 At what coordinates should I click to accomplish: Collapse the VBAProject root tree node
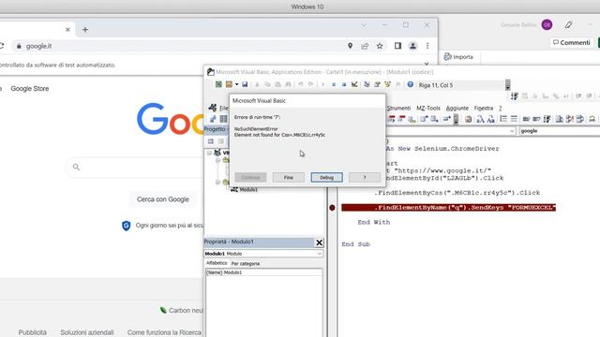[x=209, y=153]
